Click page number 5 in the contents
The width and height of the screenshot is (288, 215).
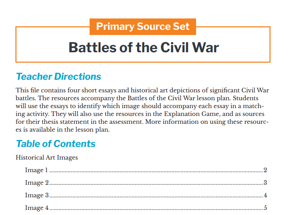click(x=265, y=208)
